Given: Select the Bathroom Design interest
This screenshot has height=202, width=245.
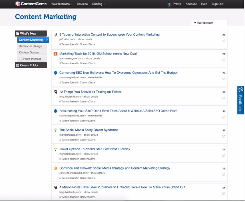Looking at the screenshot, I should tap(32, 46).
